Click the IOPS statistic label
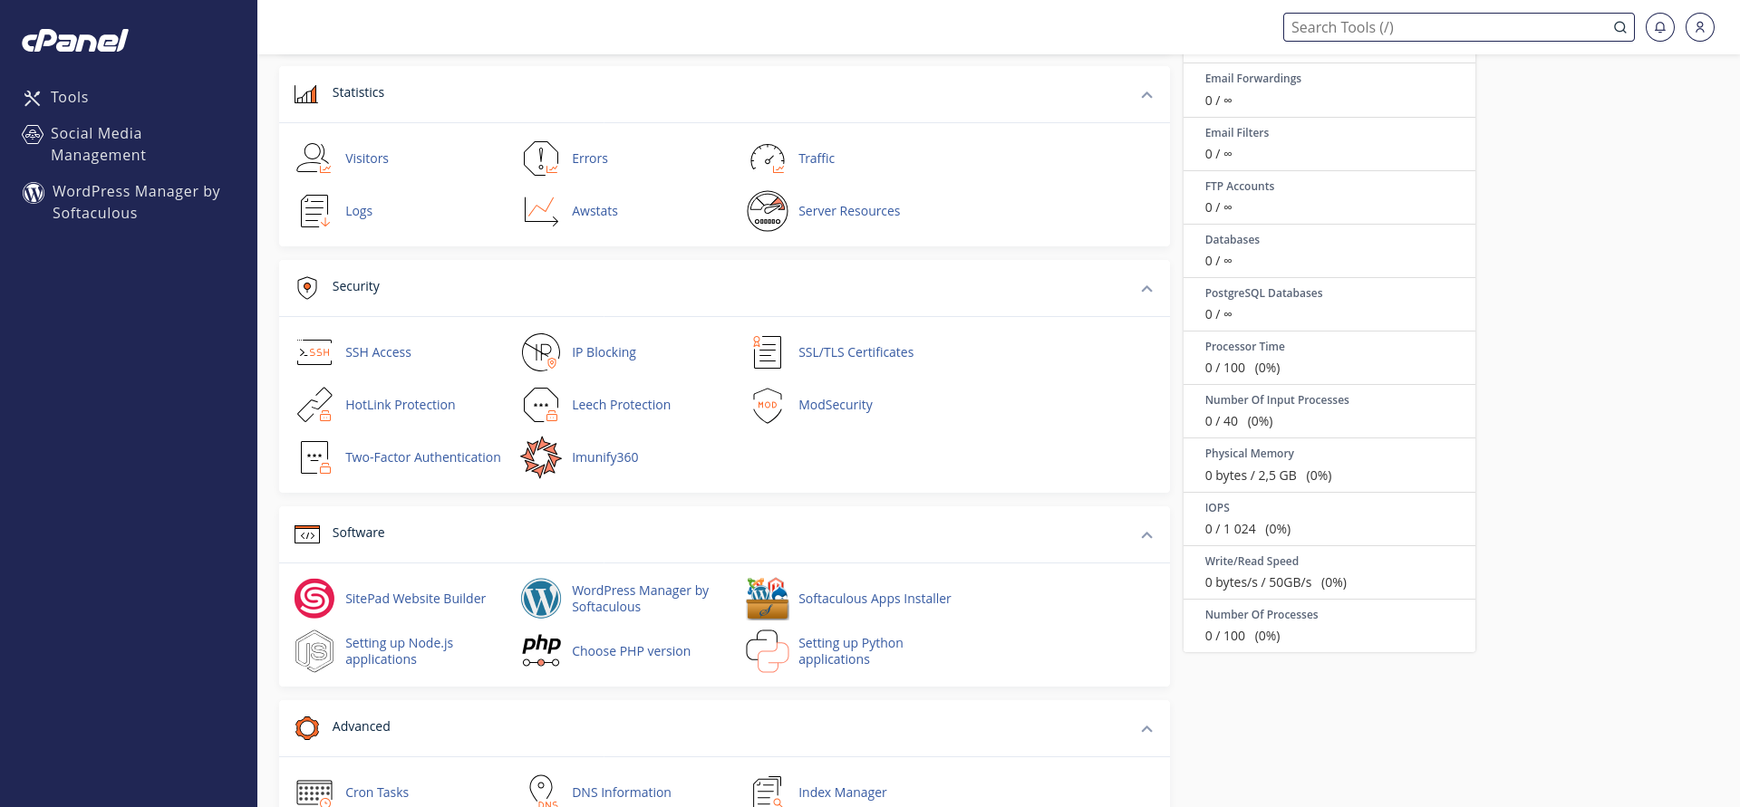 click(1217, 508)
